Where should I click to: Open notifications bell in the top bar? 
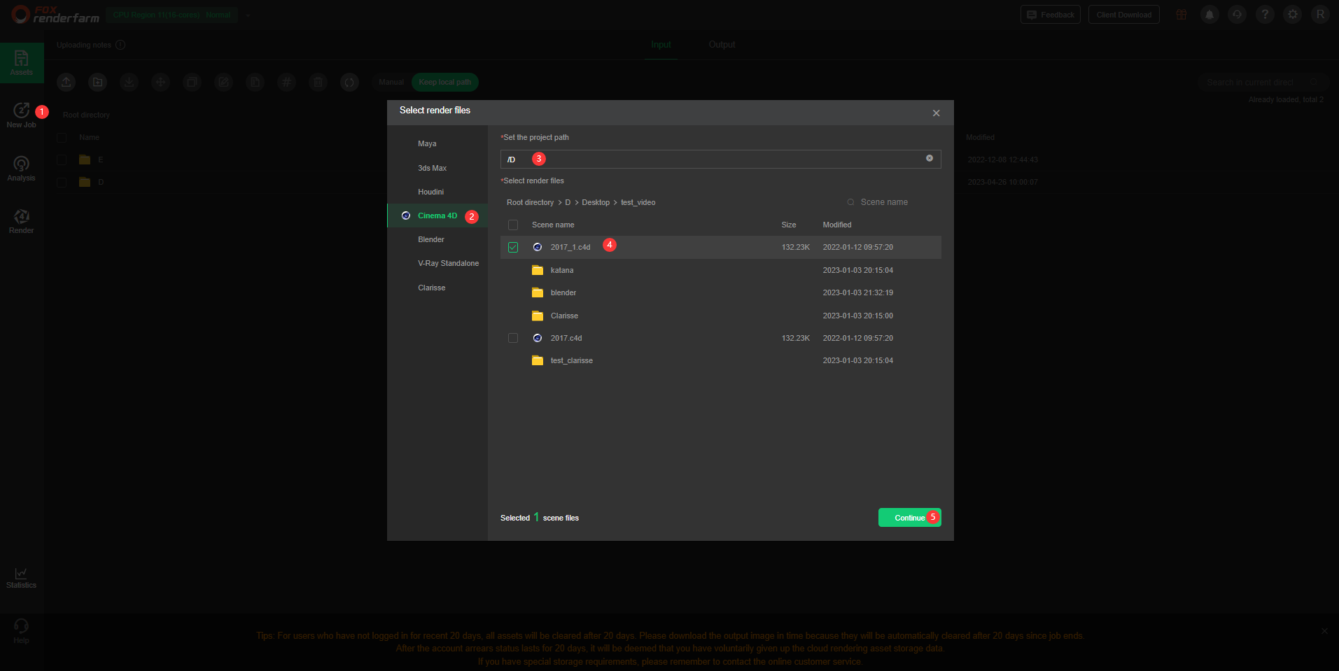click(1210, 15)
